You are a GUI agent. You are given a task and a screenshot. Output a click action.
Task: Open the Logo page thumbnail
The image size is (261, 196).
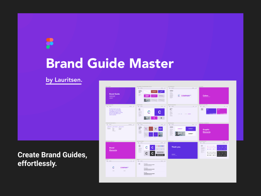pos(120,168)
